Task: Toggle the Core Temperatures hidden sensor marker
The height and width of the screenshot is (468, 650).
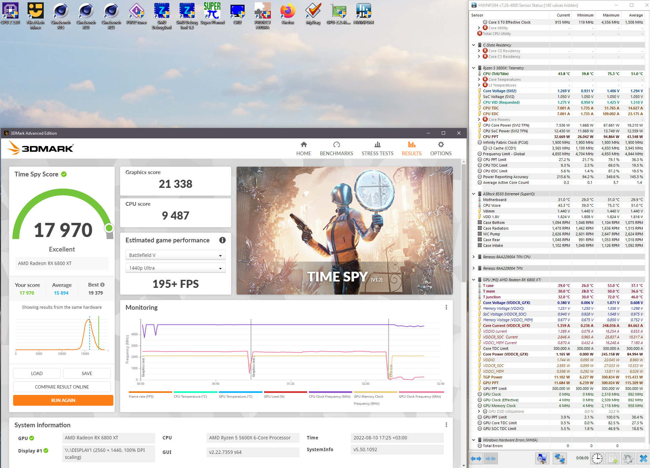Action: pos(485,79)
